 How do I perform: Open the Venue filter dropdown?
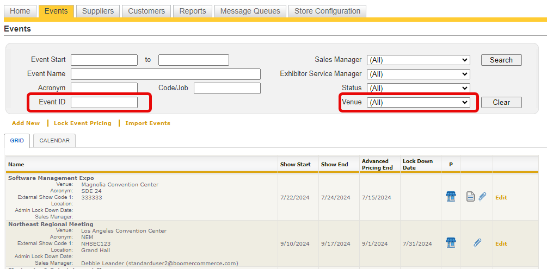tap(418, 102)
